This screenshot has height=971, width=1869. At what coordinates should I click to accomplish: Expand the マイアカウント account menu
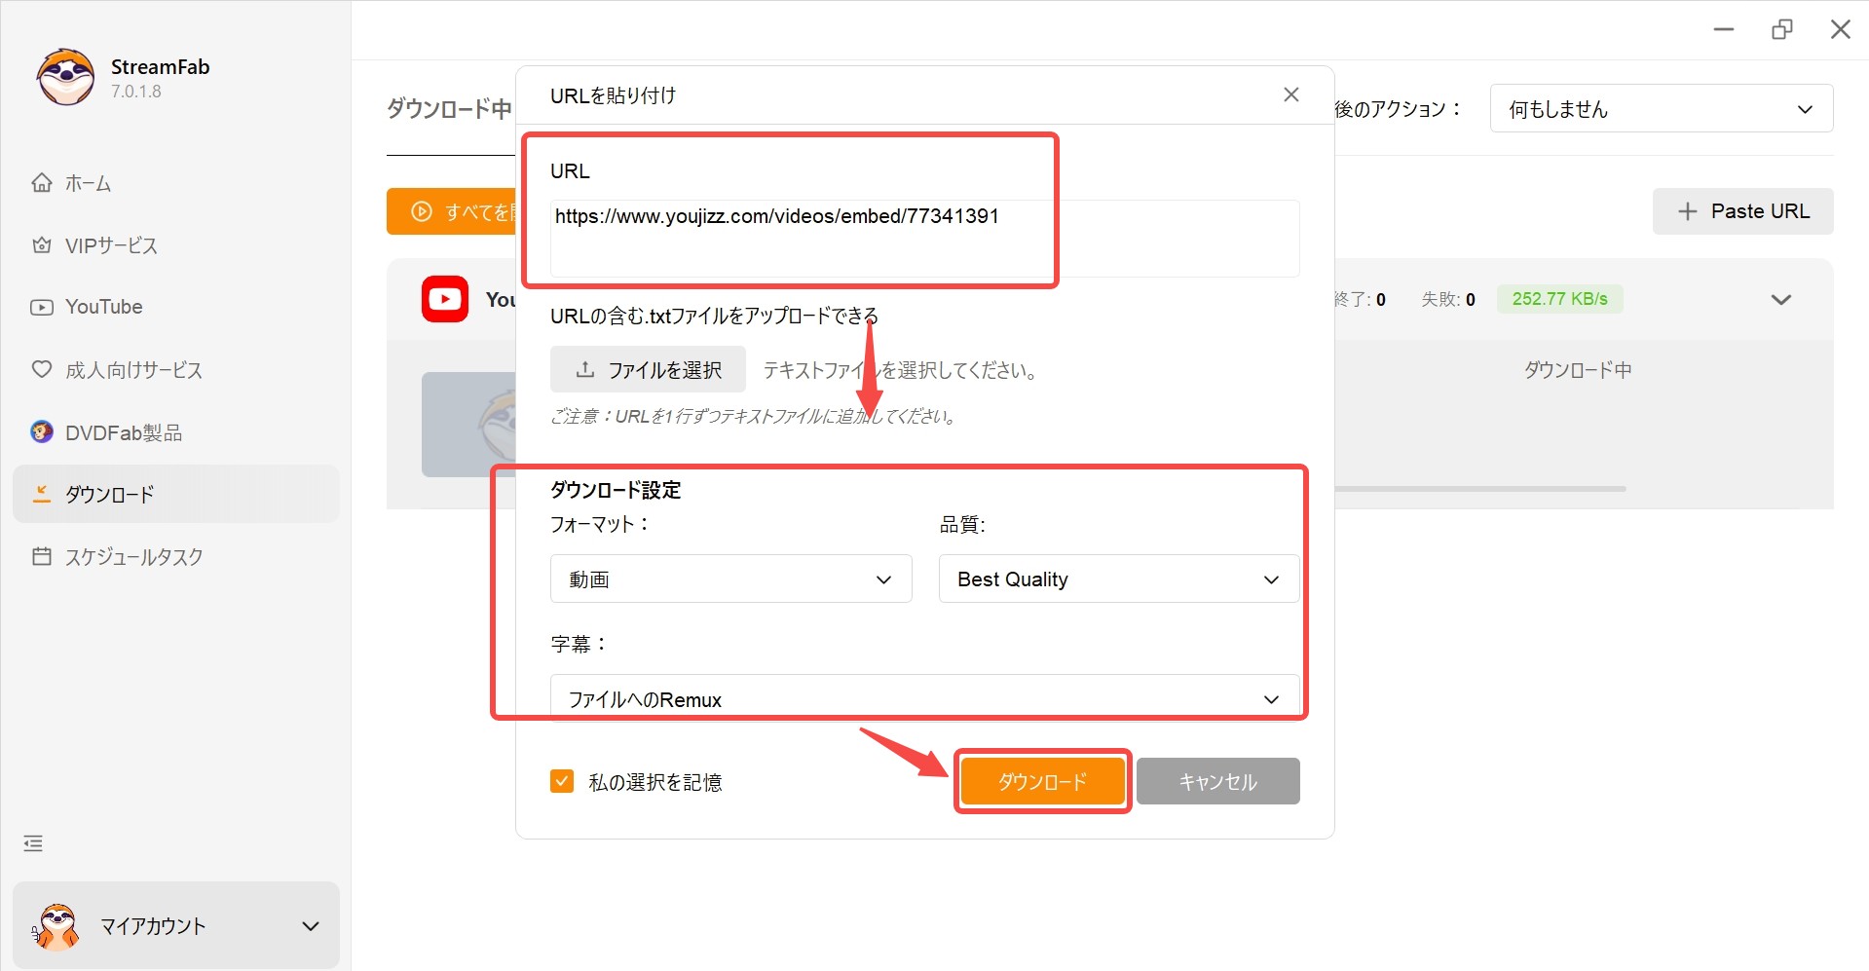(x=310, y=925)
